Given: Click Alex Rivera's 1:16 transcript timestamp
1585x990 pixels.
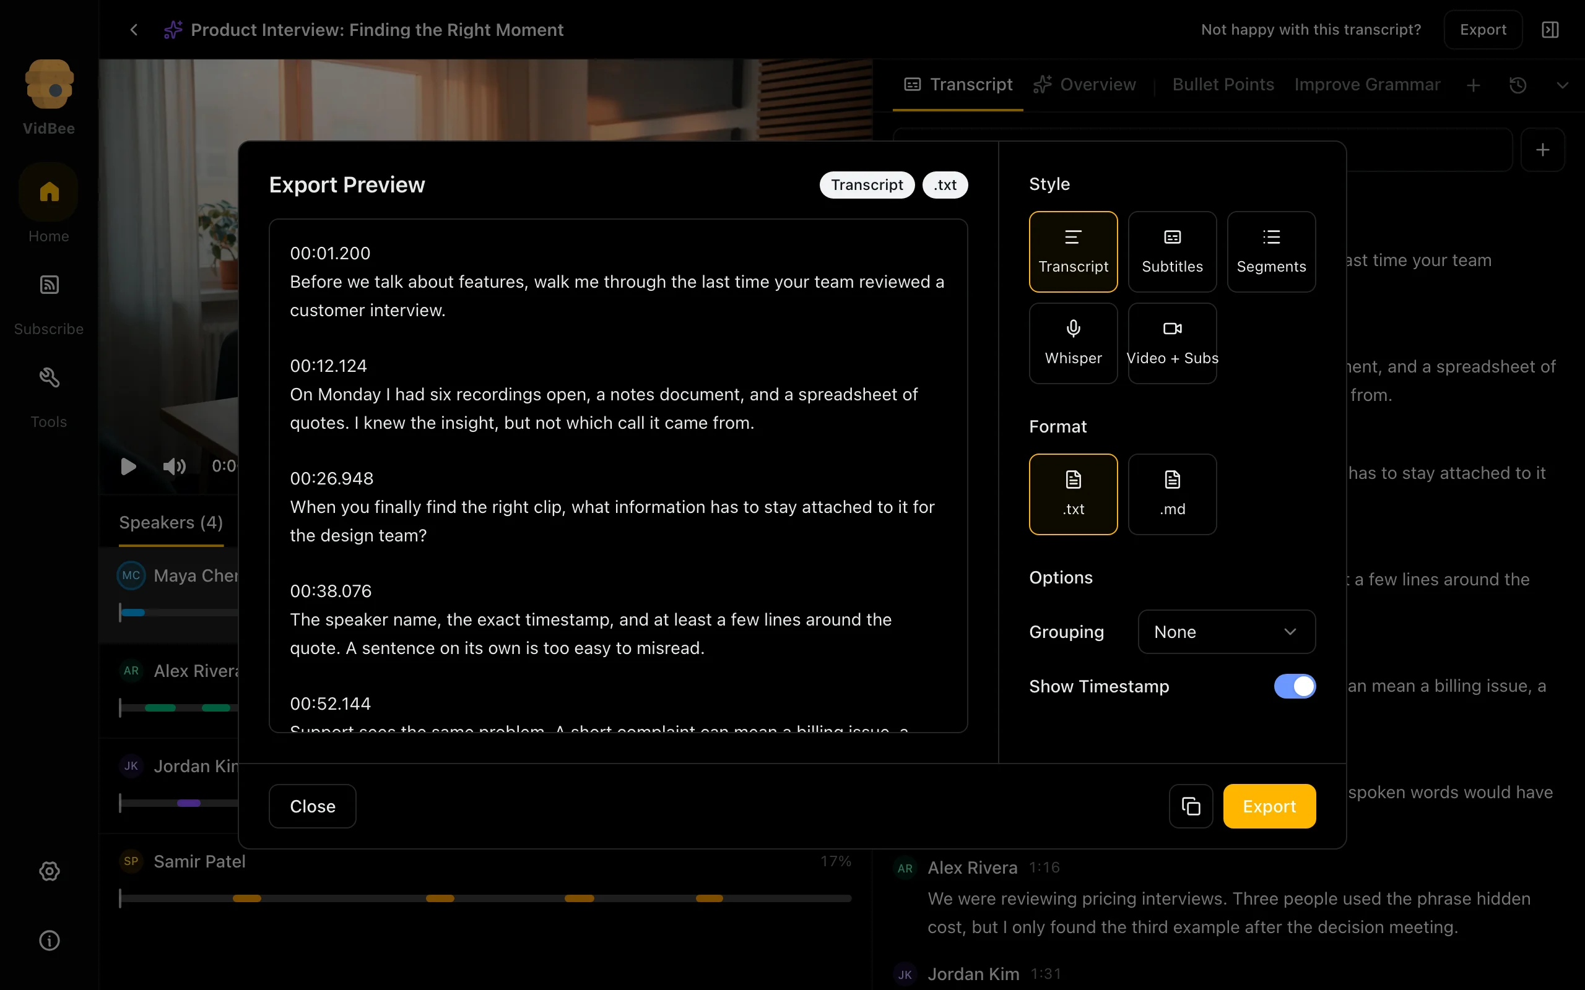Looking at the screenshot, I should tap(1044, 867).
